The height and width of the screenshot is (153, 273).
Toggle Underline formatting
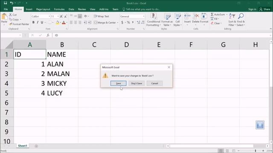pos(42,23)
